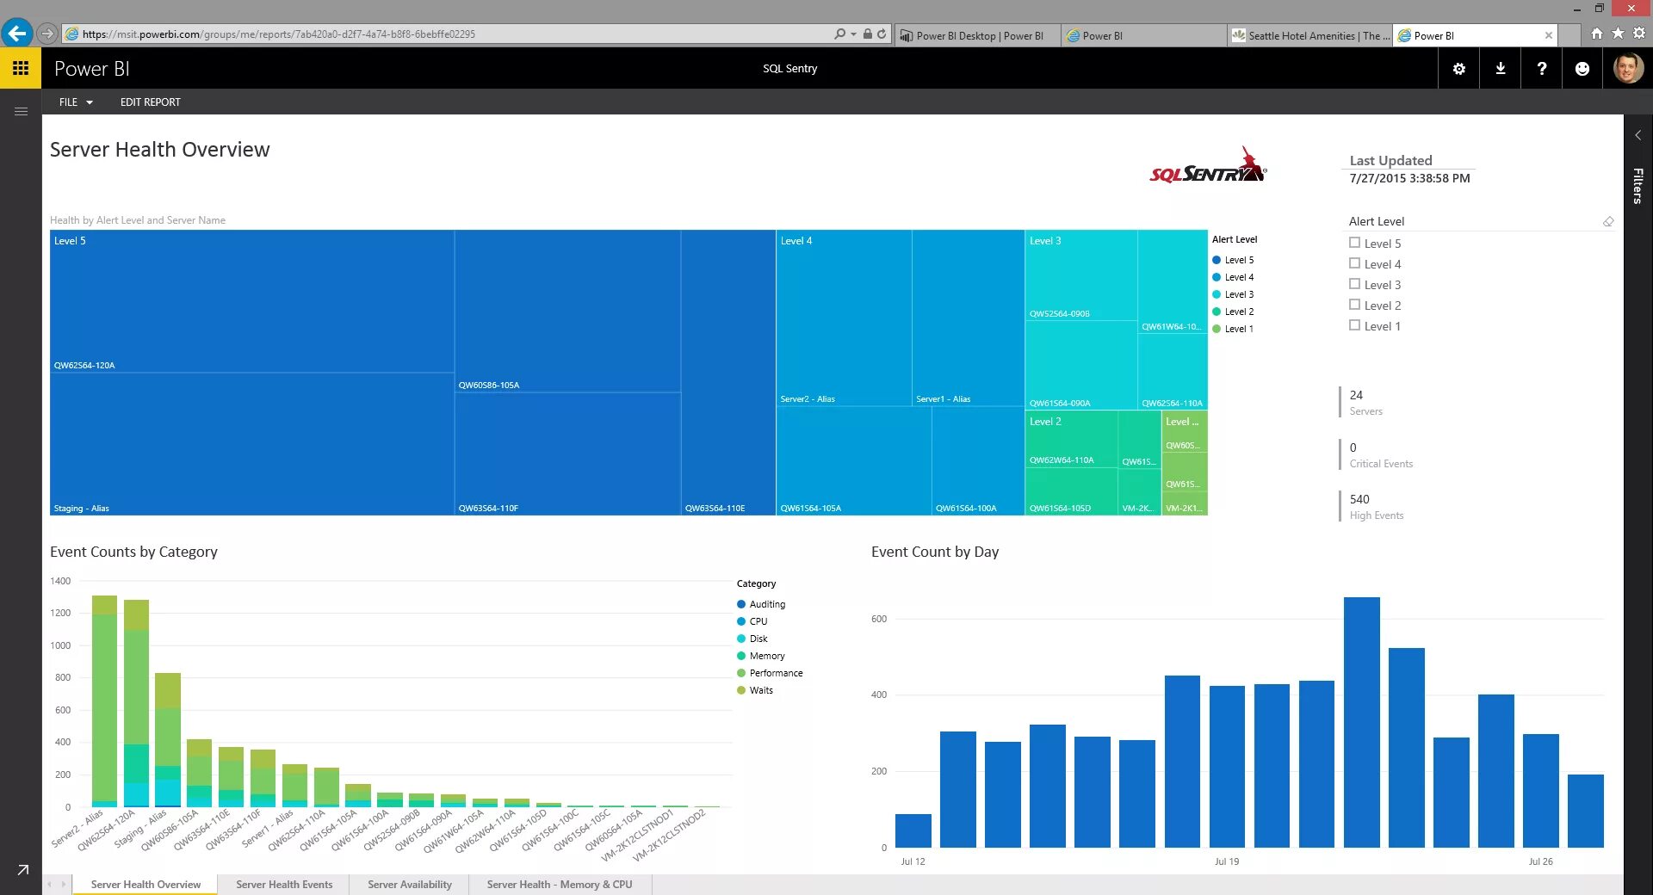Open the app launcher waffle icon
Screen dimensions: 1653x895
pyautogui.click(x=21, y=68)
